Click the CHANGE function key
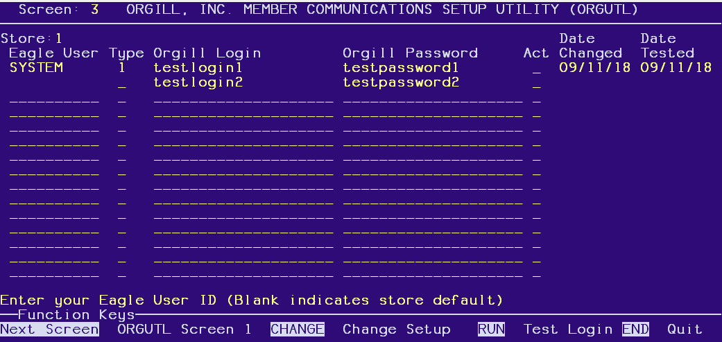The width and height of the screenshot is (722, 342). [x=298, y=330]
